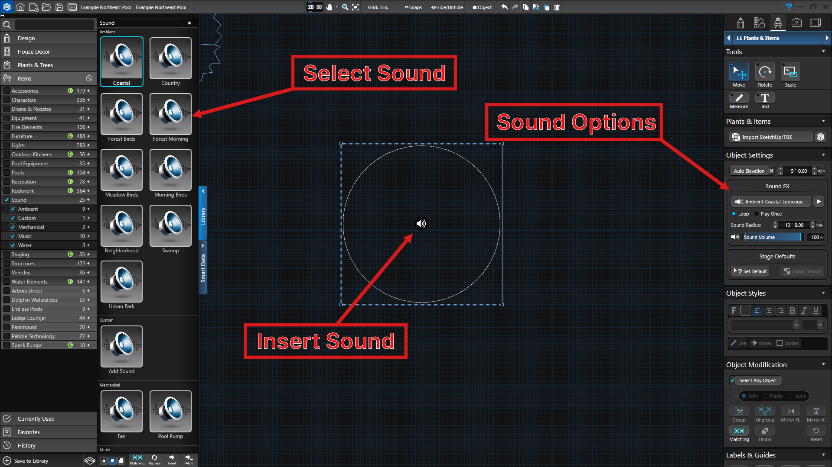The height and width of the screenshot is (467, 832).
Task: Collapse the Tools panel section
Action: coord(823,52)
